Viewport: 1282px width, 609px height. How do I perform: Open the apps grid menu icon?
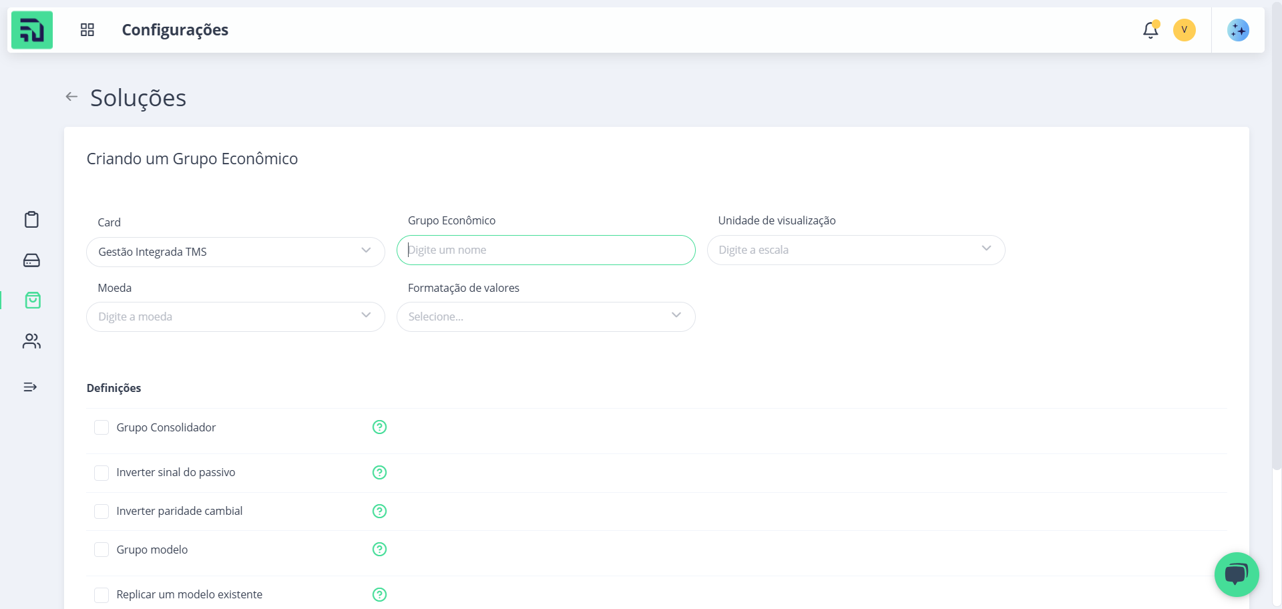(87, 30)
